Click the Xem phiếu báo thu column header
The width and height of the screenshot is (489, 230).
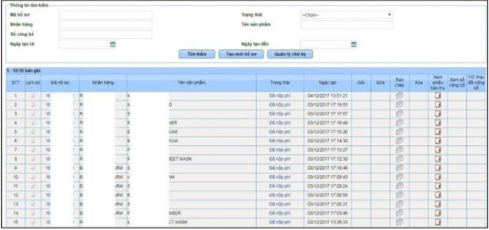click(x=438, y=83)
